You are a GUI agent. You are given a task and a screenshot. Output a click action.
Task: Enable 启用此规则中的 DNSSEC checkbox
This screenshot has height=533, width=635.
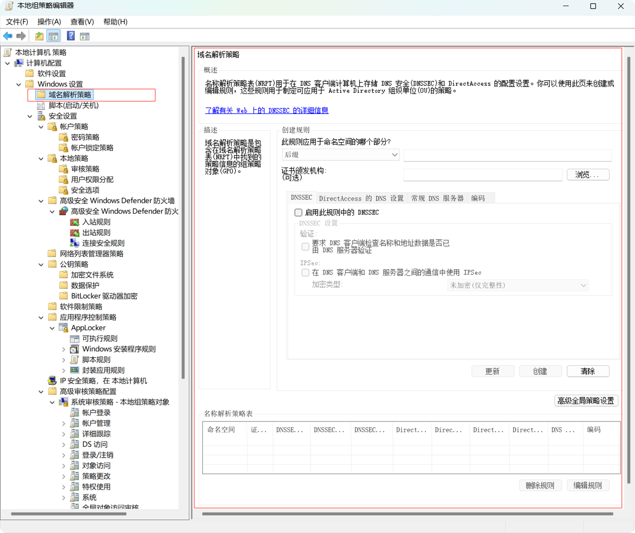tap(298, 212)
